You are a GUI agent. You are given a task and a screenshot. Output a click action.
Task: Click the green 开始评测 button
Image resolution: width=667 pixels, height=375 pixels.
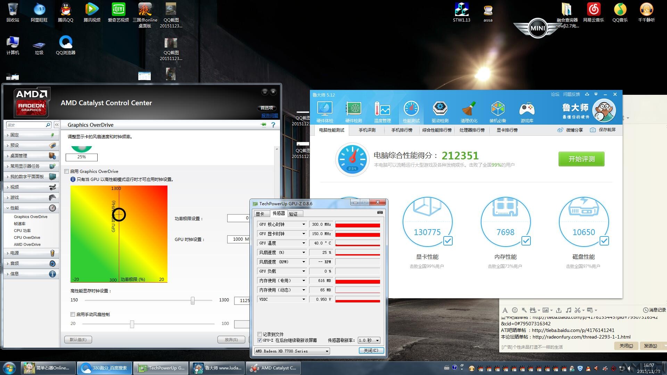coord(581,159)
